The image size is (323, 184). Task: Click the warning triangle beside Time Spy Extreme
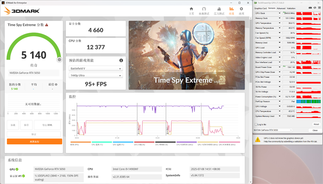[47, 25]
